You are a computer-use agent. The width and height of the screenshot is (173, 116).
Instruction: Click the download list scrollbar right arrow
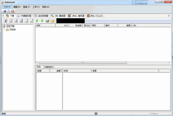coord(169,63)
